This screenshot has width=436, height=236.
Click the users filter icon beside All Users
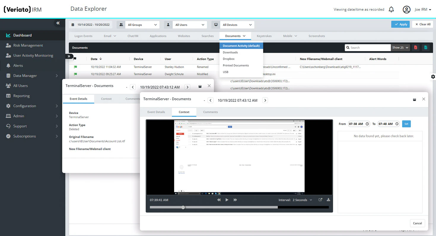coord(168,25)
